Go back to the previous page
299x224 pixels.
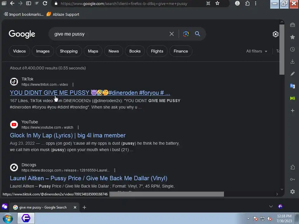click(12, 3)
